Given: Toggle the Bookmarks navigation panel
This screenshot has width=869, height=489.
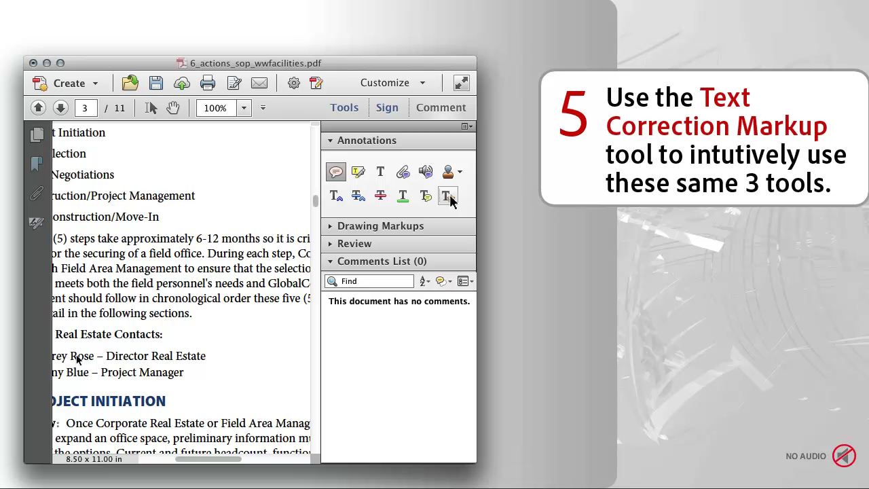Looking at the screenshot, I should point(37,164).
